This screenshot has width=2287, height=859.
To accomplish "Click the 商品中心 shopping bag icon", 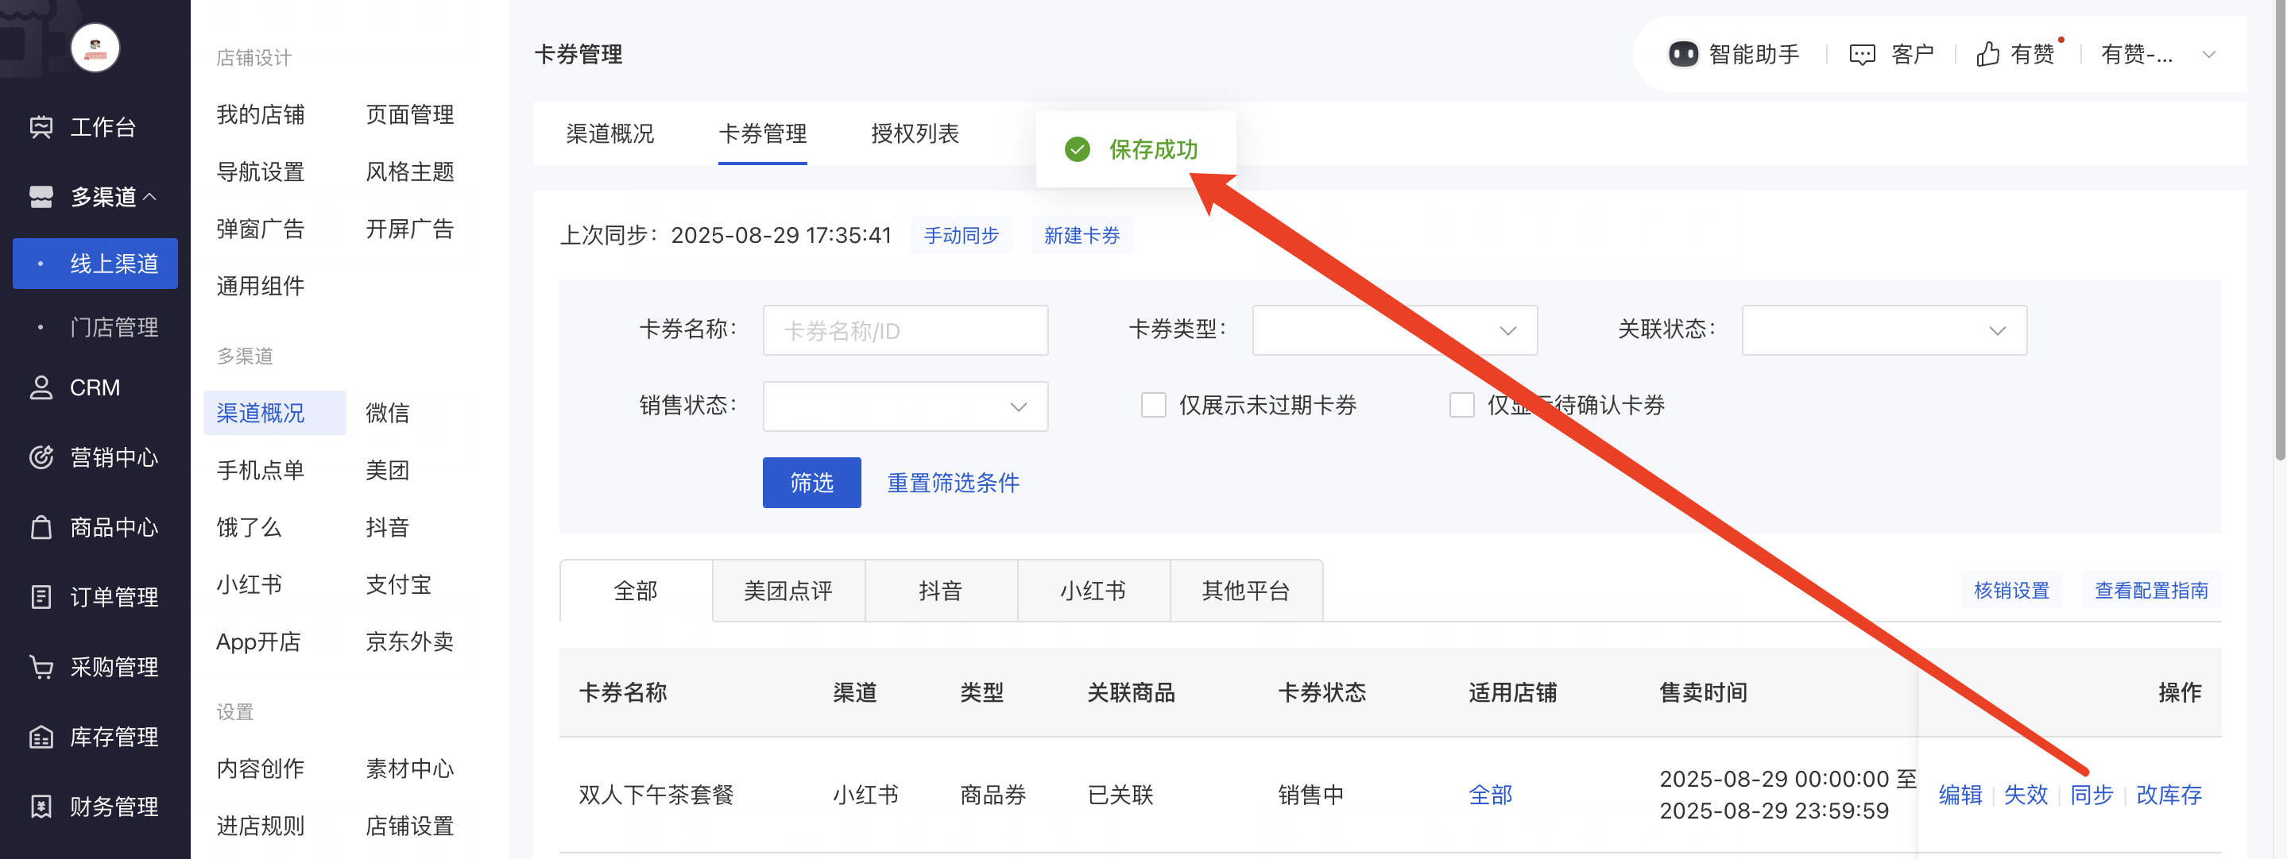I will click(x=41, y=527).
